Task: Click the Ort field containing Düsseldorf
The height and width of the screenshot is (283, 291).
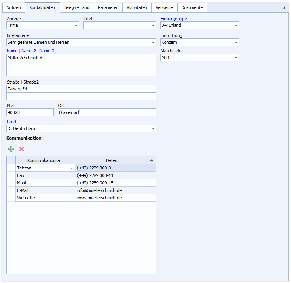Action: [x=107, y=112]
